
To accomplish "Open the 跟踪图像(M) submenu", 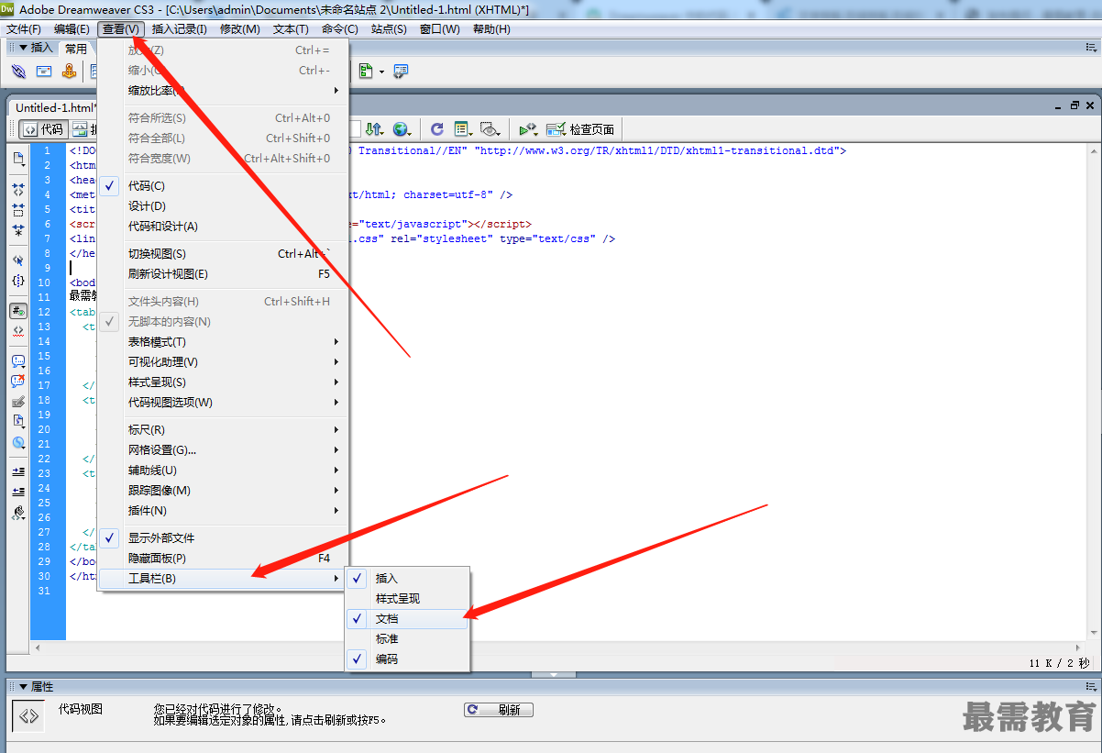I will click(223, 491).
